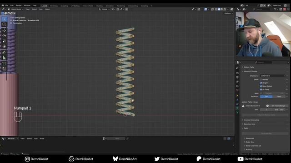Open the node editor Modifier type selector
This screenshot has height=163, width=291.
point(12,139)
